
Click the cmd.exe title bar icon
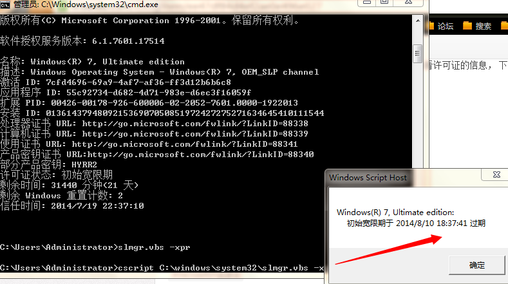[5, 5]
